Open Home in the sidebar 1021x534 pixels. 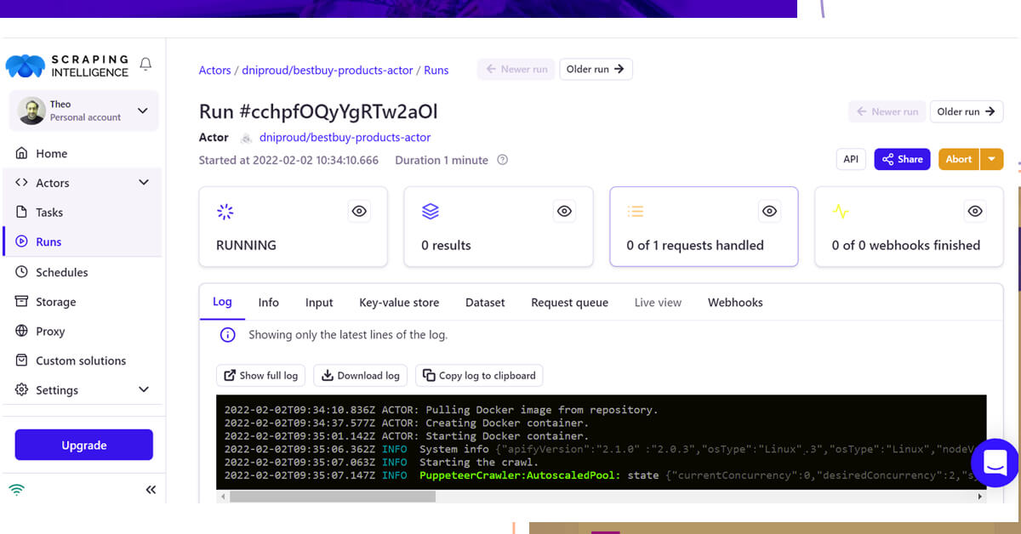51,154
